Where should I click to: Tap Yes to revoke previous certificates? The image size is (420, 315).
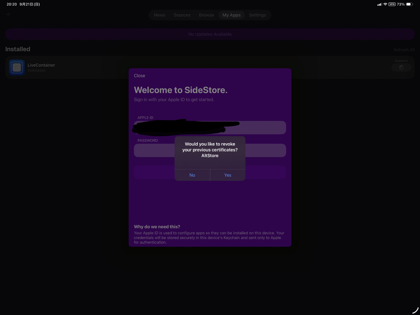click(x=228, y=175)
